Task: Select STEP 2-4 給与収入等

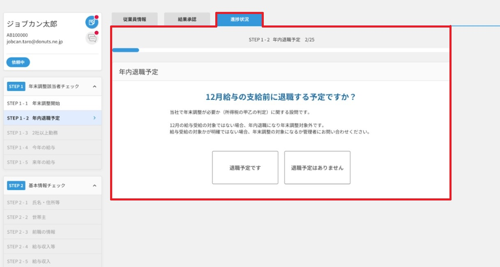Action: [x=53, y=247]
